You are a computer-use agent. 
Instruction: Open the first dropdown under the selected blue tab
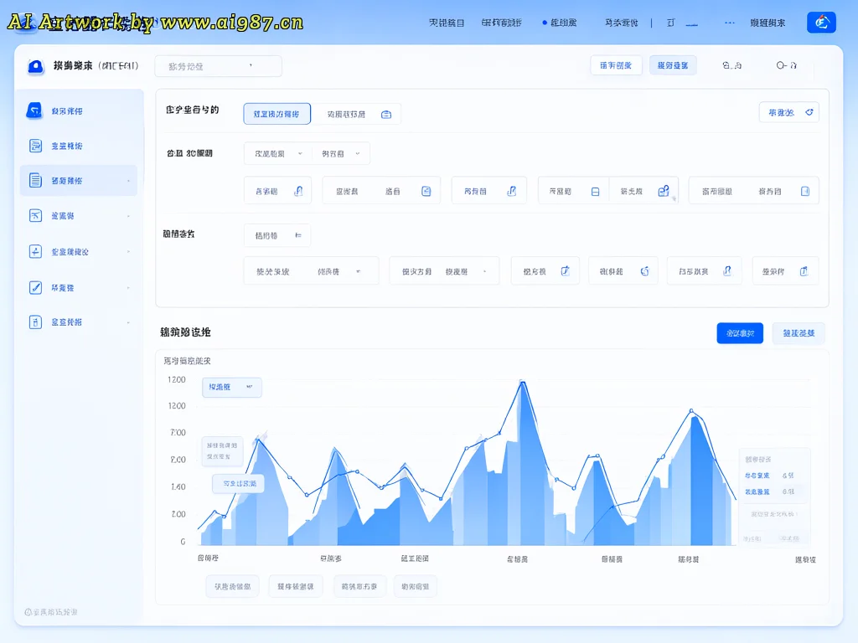click(278, 154)
